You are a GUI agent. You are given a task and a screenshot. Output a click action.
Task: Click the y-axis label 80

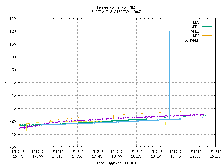pyautogui.click(x=14, y=57)
